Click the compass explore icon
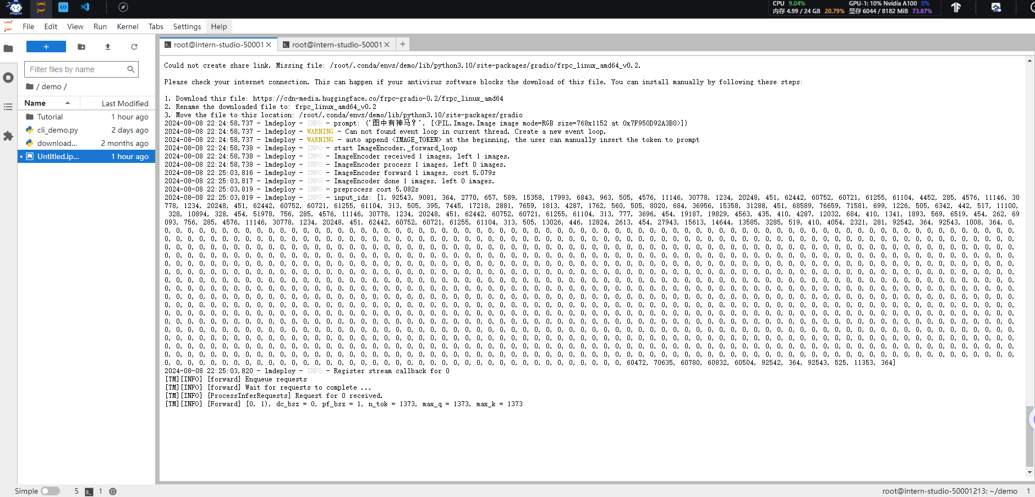 123,7
